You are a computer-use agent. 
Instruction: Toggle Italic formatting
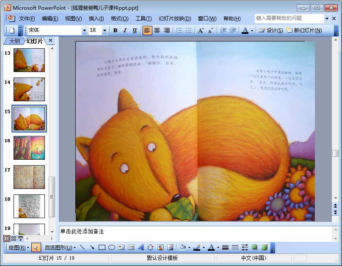click(x=125, y=30)
